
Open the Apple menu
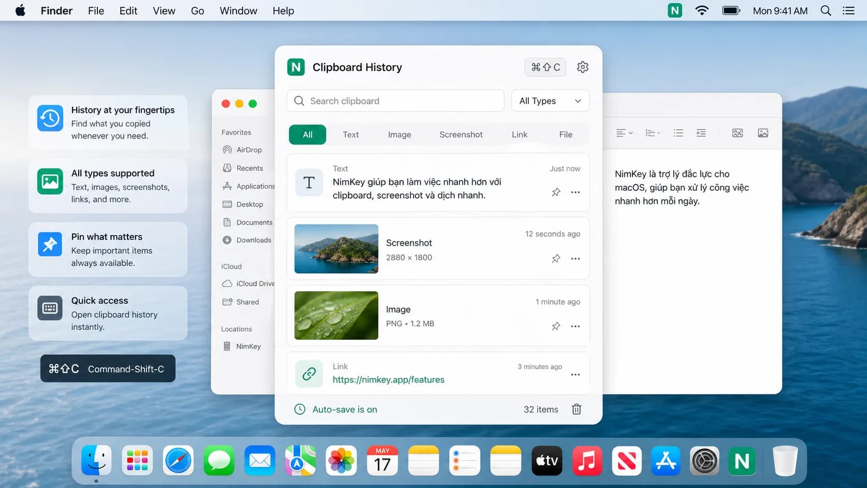tap(20, 10)
